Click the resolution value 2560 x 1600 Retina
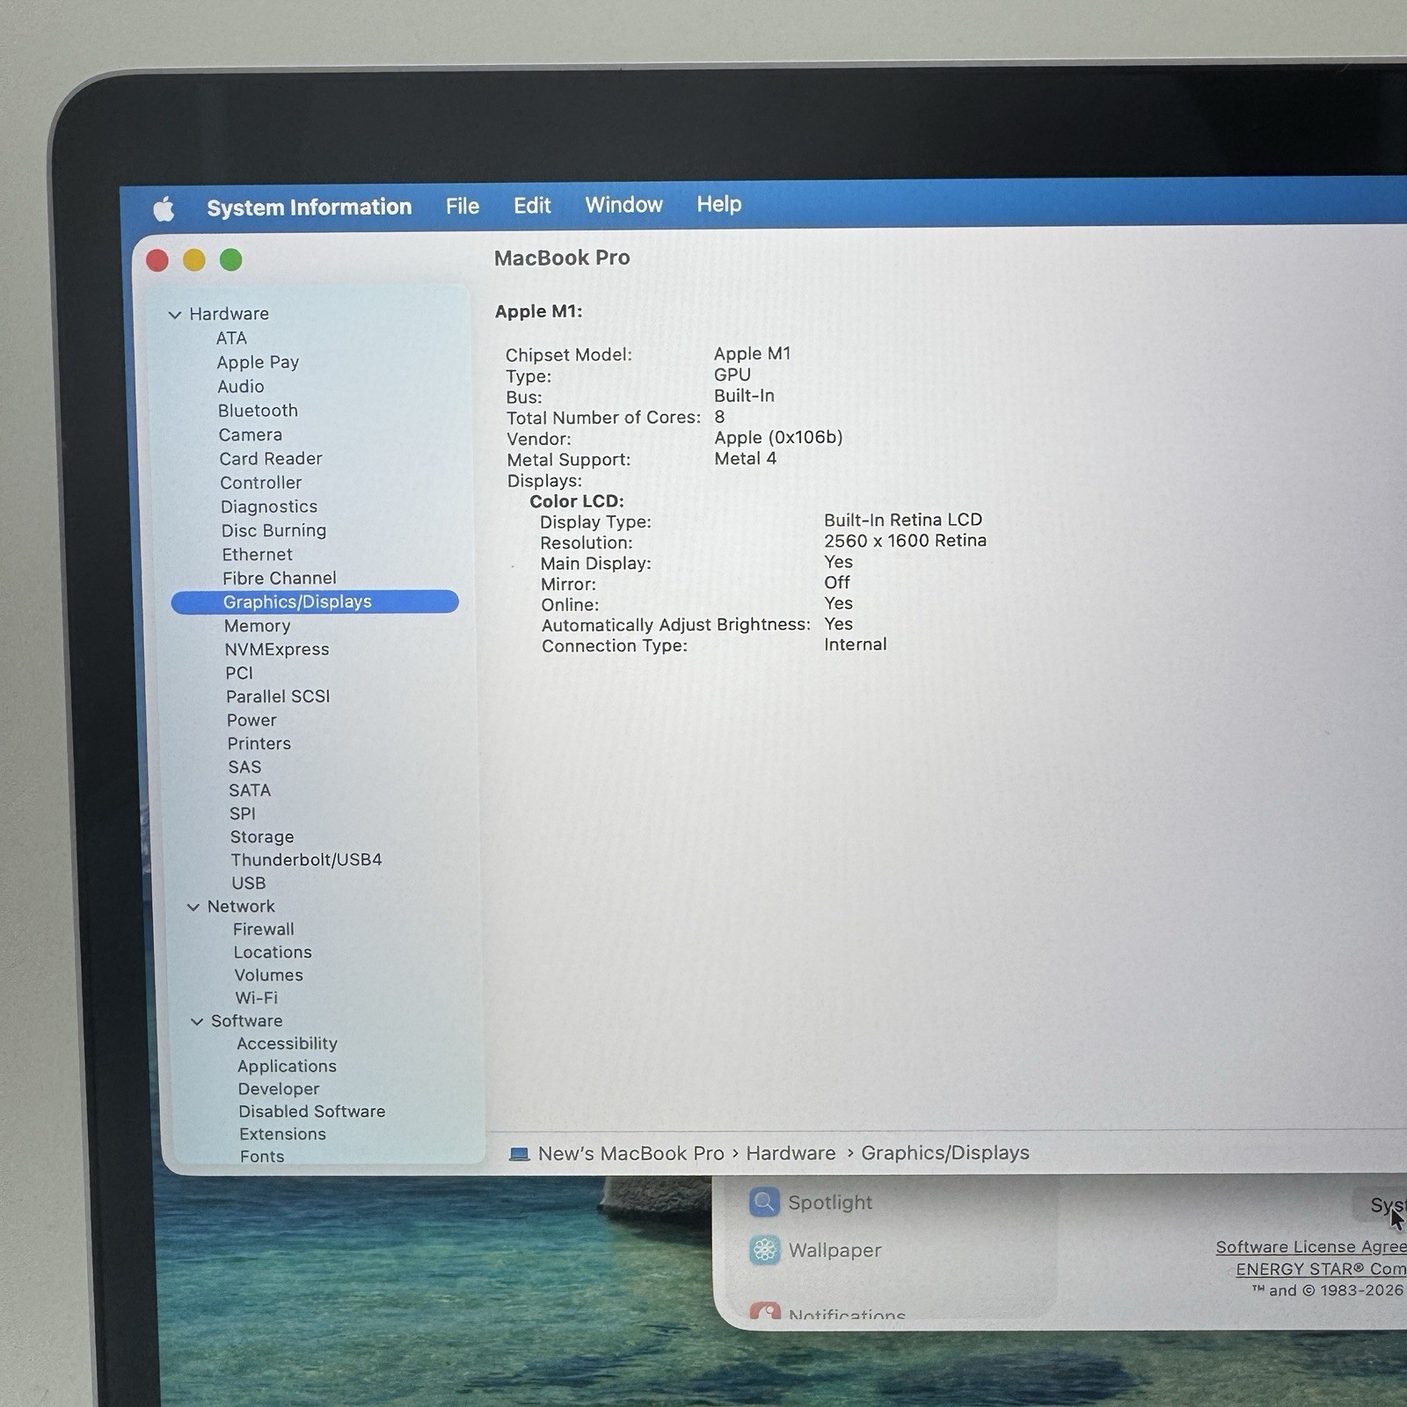The width and height of the screenshot is (1407, 1407). (905, 541)
